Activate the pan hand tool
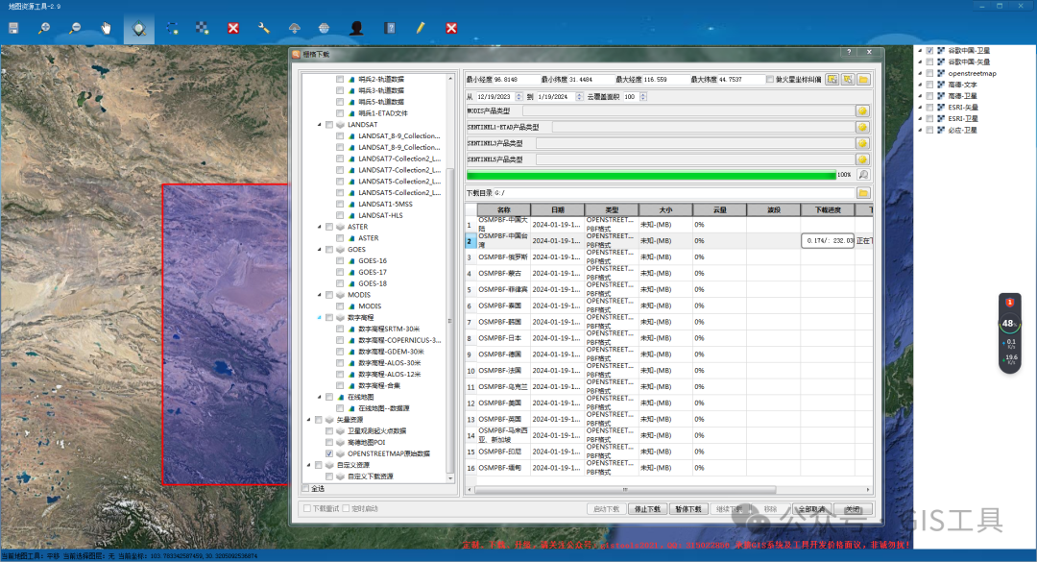 (x=107, y=29)
